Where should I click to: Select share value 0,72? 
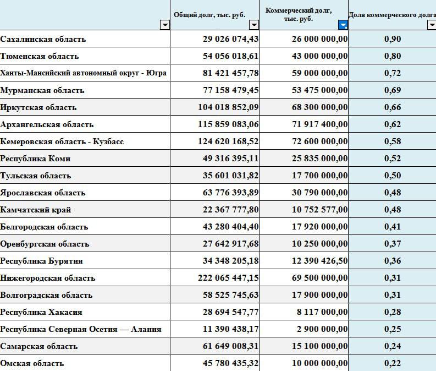392,73
